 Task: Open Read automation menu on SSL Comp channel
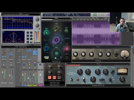pos(29,62)
